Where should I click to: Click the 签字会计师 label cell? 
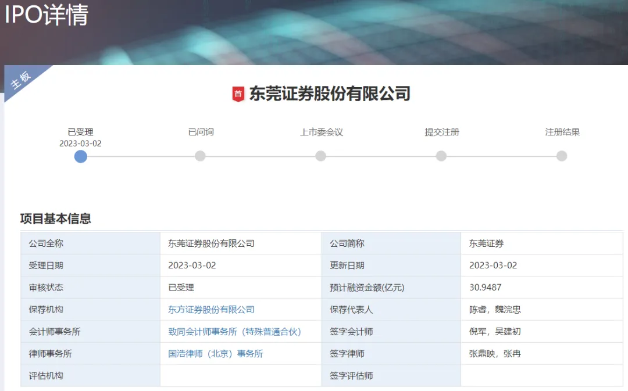(x=391, y=331)
